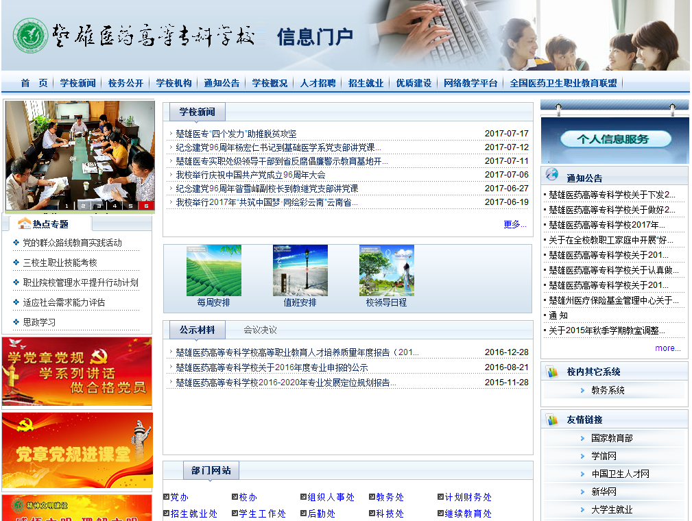Jump to slide 6 in the photo carousel
Viewport: 692px width, 521px height.
[145, 205]
